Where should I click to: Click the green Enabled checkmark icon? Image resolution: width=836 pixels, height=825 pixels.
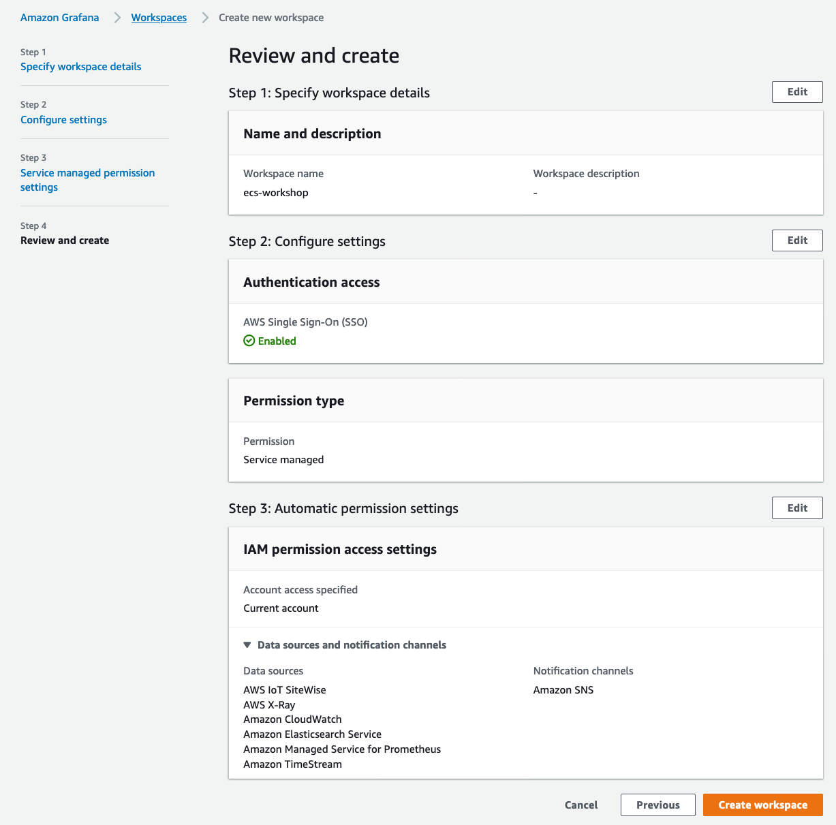[249, 341]
